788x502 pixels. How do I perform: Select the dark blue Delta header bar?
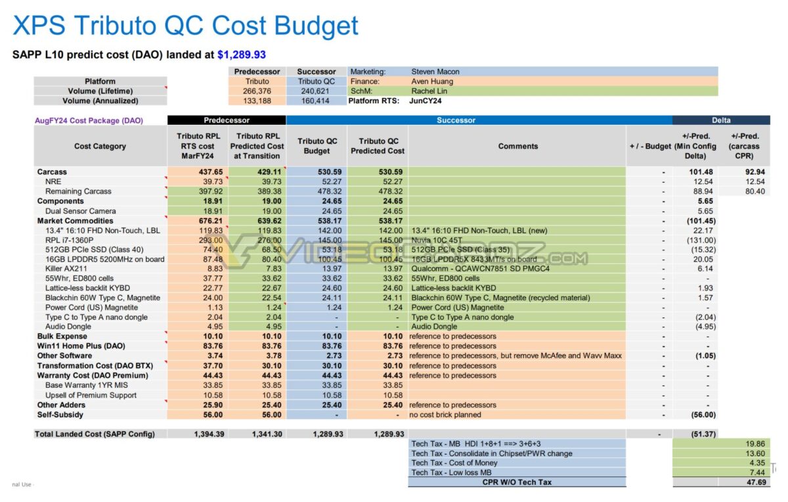(720, 120)
